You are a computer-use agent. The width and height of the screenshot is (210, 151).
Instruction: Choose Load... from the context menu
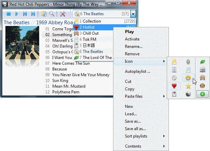pos(141,114)
